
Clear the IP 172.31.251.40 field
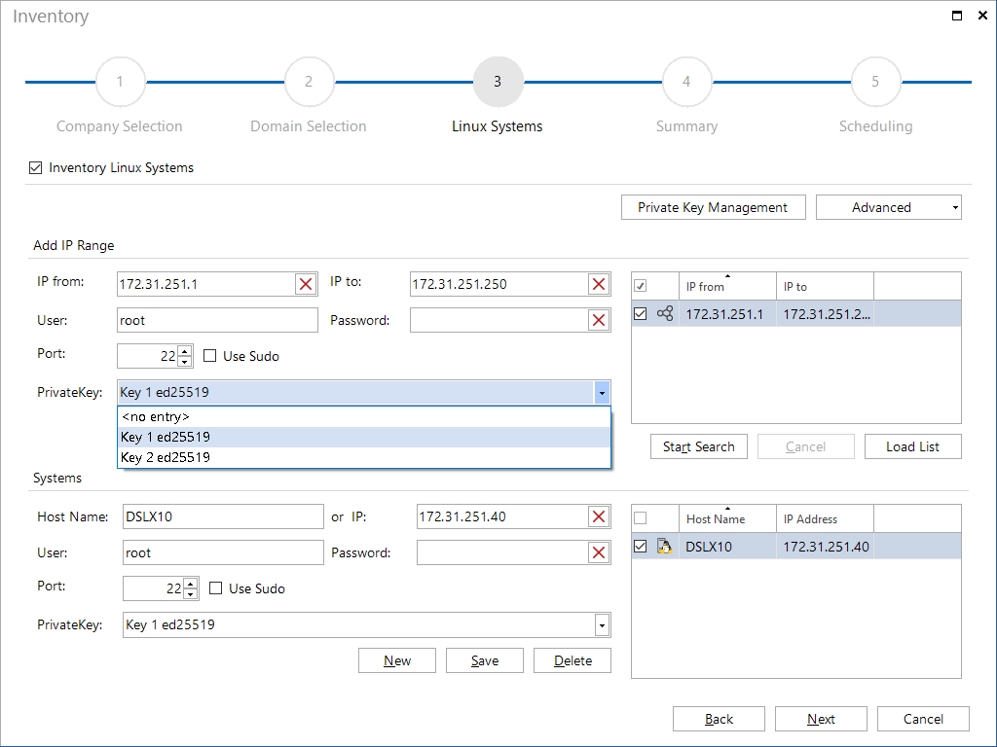(x=600, y=516)
